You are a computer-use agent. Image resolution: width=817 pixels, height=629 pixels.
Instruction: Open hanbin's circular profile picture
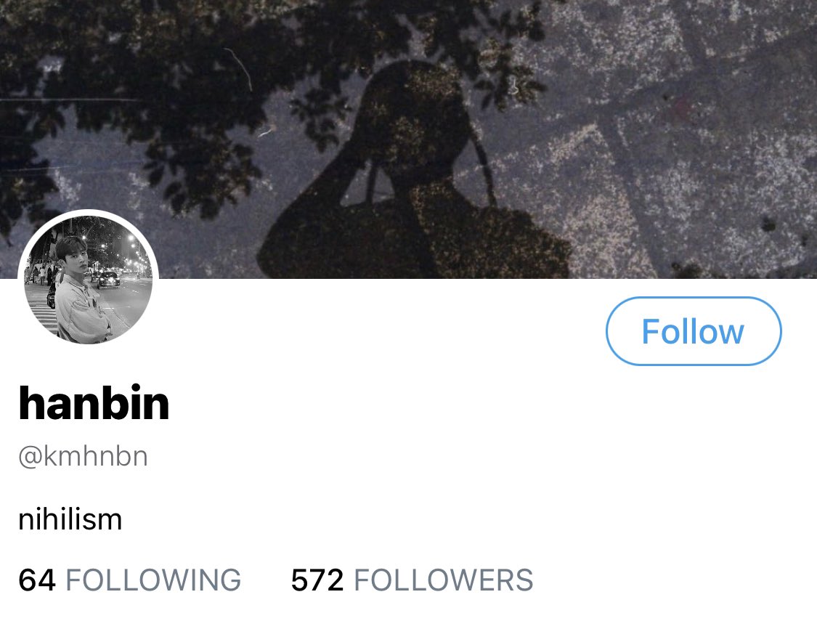pyautogui.click(x=88, y=280)
